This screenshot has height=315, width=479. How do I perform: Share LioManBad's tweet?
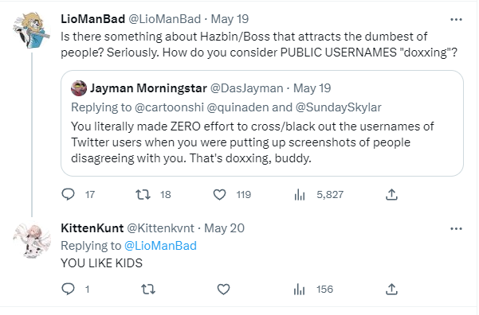point(391,194)
